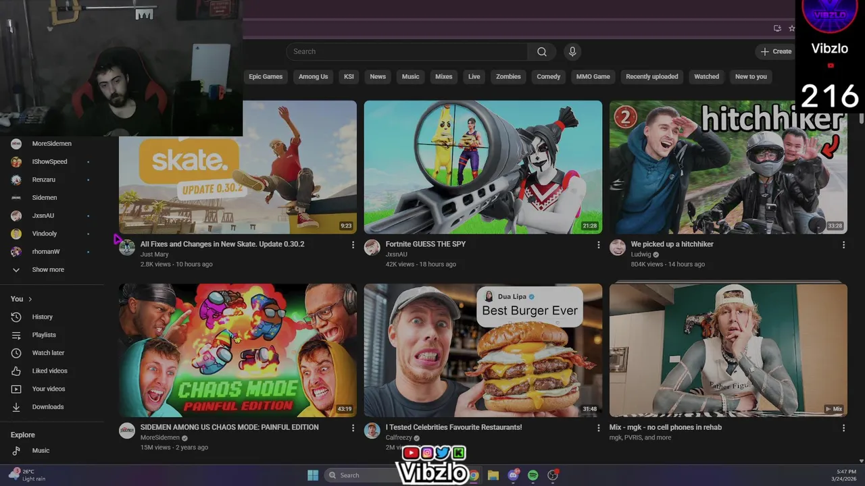Play the hitchhiker video thumbnail
This screenshot has height=486, width=865.
point(728,167)
